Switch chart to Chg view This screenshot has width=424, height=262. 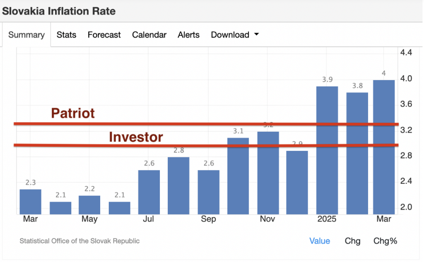point(352,241)
